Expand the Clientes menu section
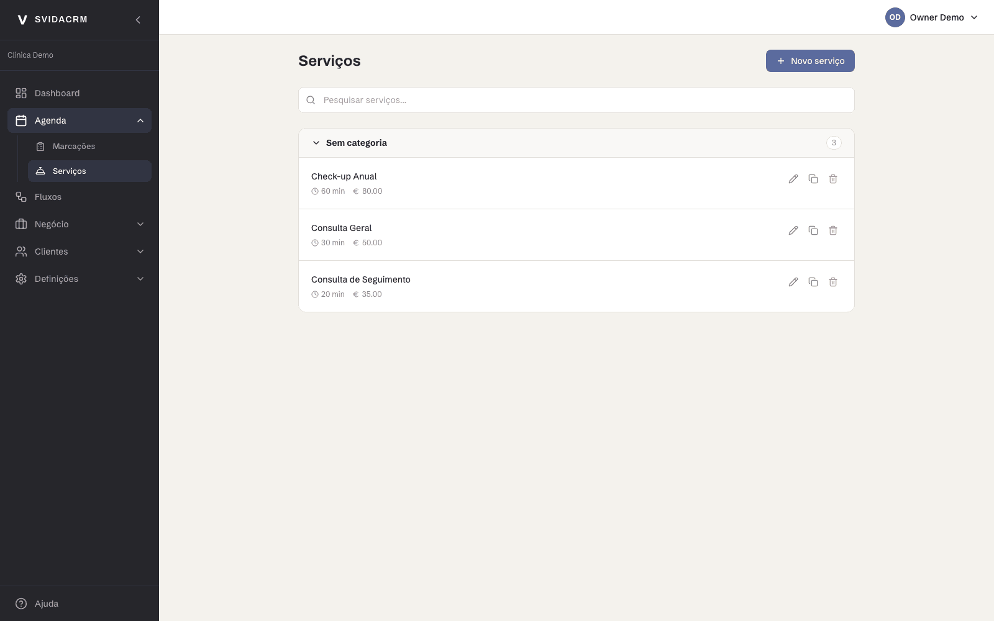 click(x=80, y=252)
